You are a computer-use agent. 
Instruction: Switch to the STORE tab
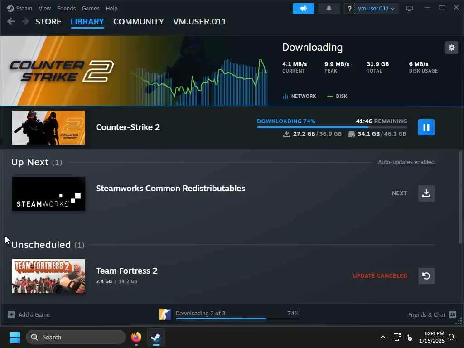coord(48,22)
